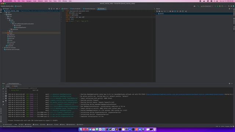Select Scratches and Consoles entry

12,49
